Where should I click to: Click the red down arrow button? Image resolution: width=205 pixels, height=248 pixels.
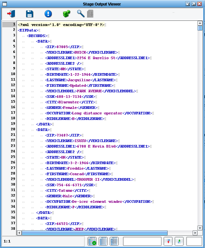168,241
